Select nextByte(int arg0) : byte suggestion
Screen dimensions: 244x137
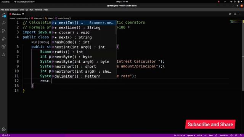pyautogui.click(x=84, y=62)
